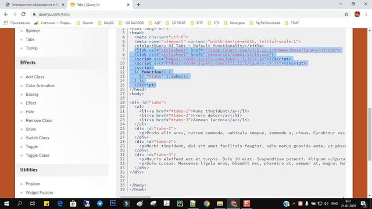Click the jquery-1.12.4.js URL in code
Viewport: 372px width, 209px height.
215,59
